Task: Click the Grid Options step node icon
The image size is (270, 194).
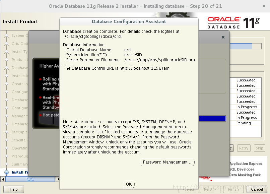Action: click(7, 44)
